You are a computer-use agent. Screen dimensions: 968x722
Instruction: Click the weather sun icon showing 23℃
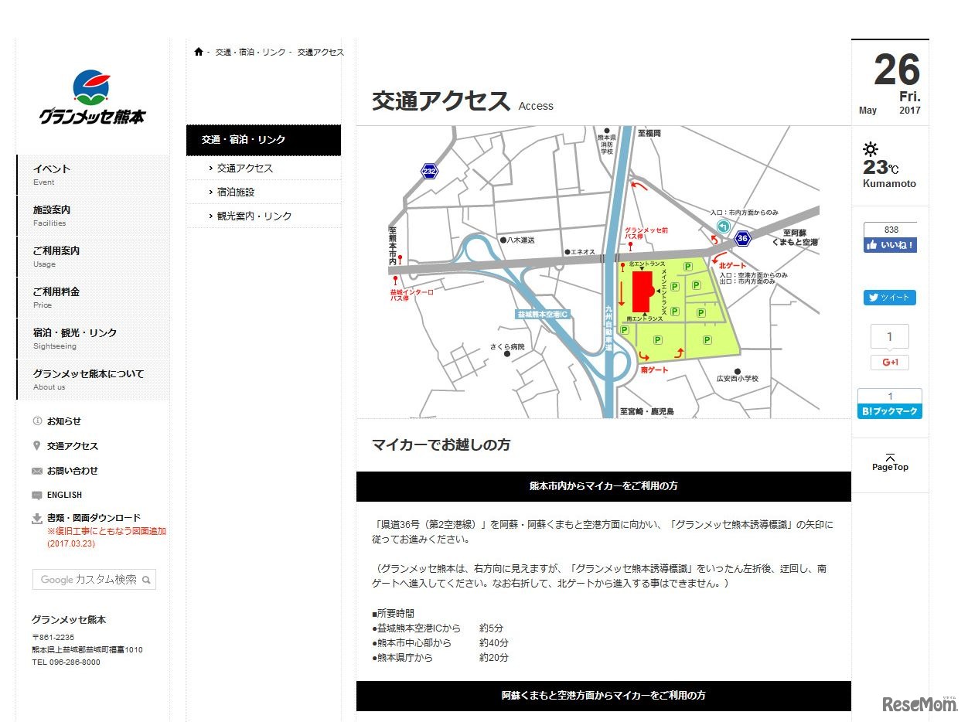point(871,148)
